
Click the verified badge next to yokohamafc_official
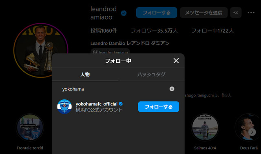click(121, 104)
